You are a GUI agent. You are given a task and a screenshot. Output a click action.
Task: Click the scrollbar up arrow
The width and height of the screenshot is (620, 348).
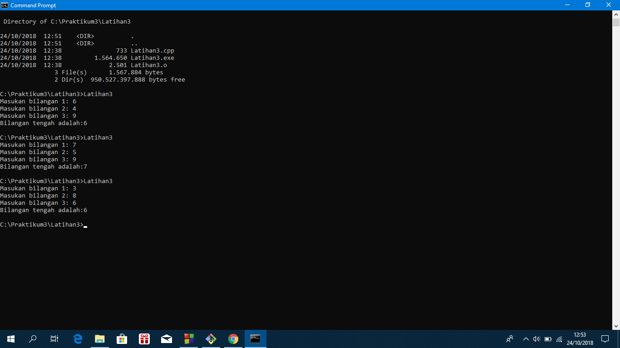(x=616, y=14)
